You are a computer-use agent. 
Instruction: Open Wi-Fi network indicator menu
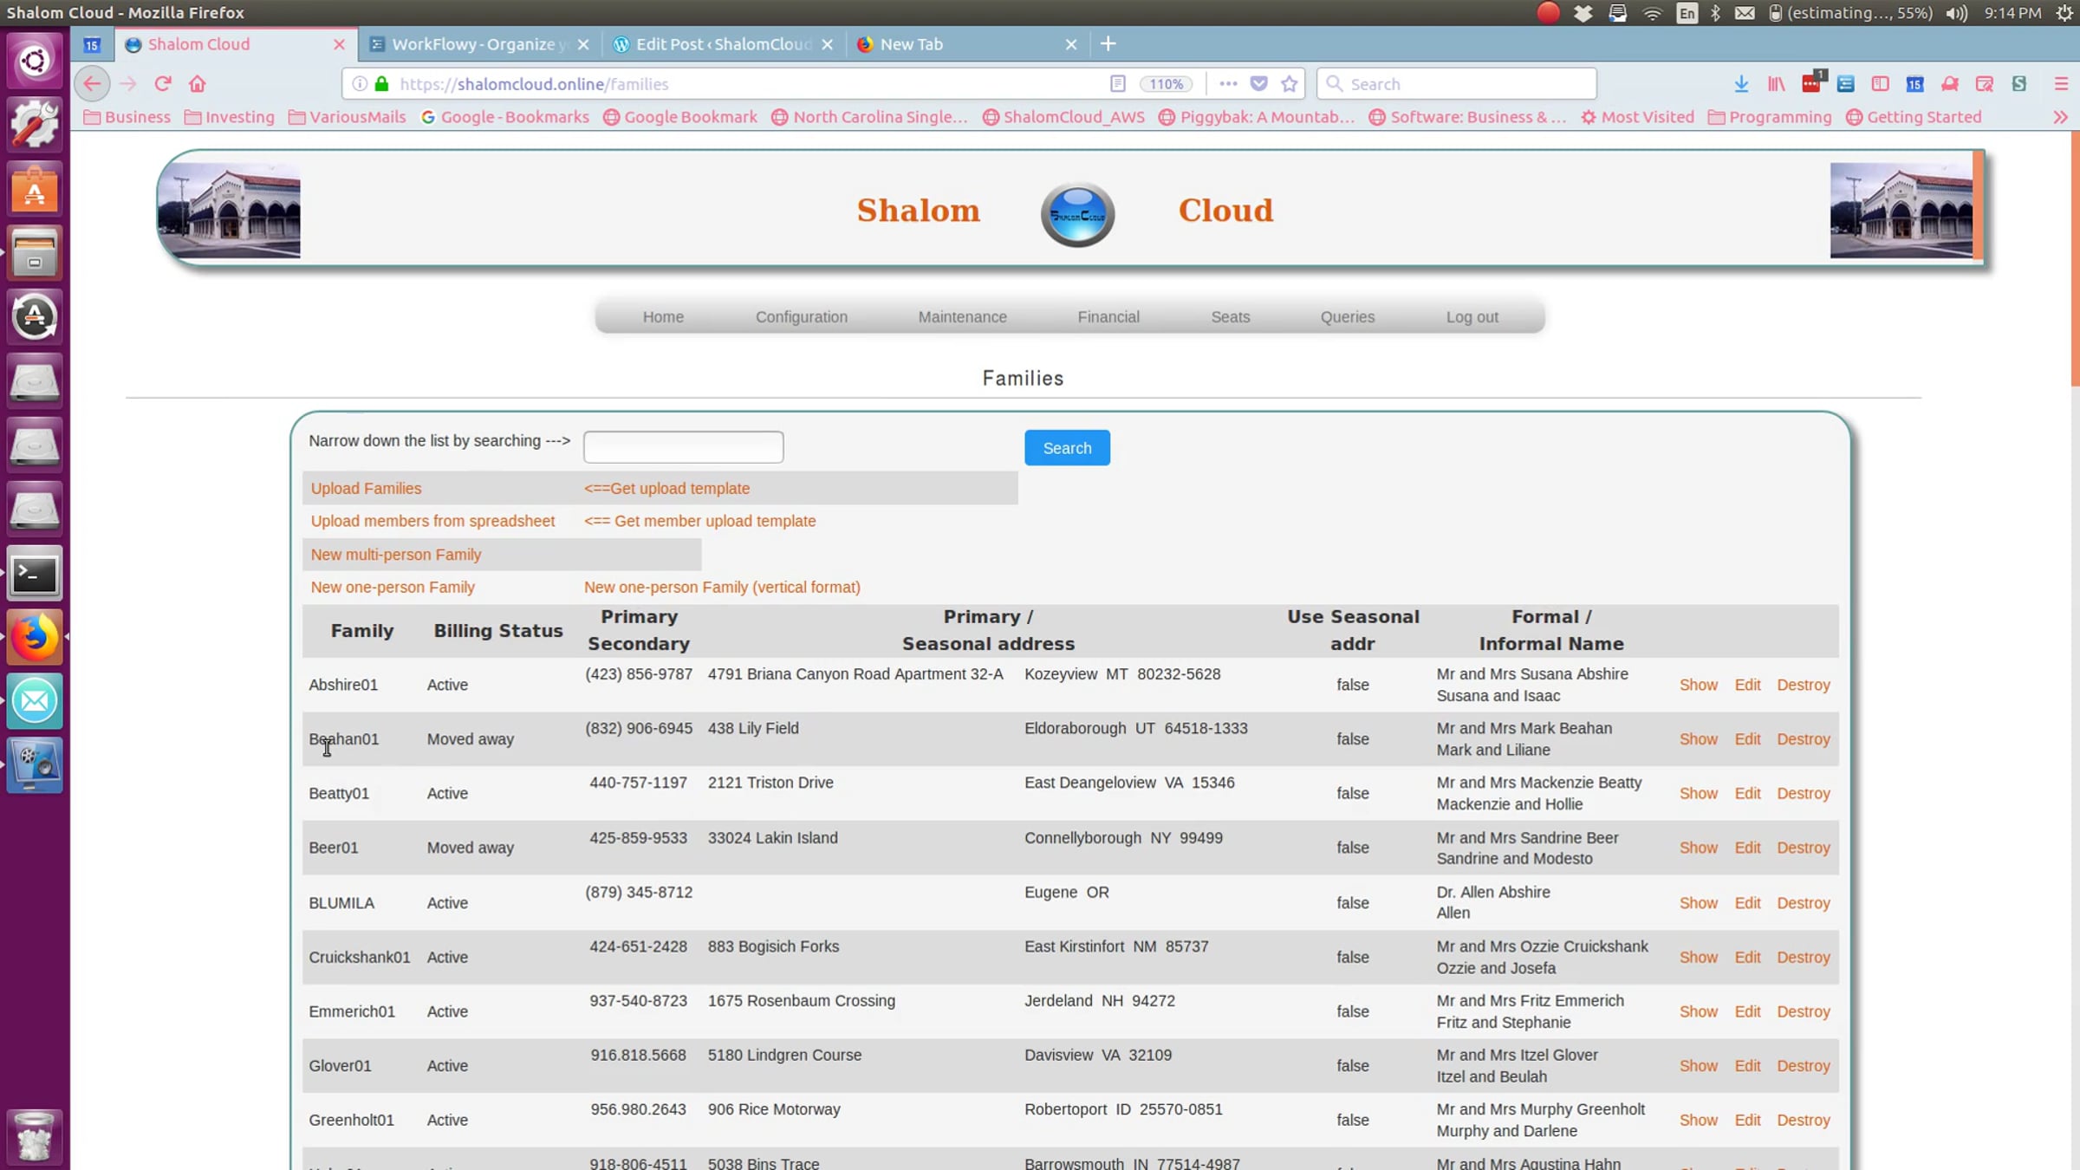coord(1653,13)
